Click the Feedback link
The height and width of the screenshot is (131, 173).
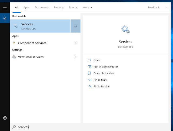tap(154, 8)
